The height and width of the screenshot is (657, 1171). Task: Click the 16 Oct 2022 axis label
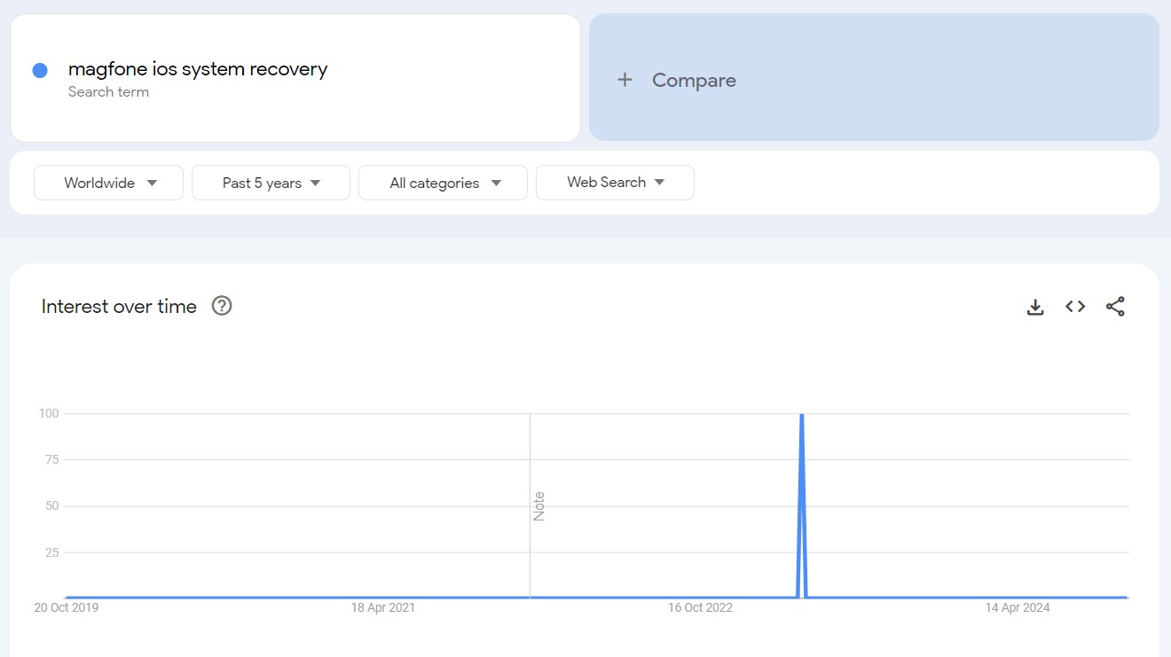pyautogui.click(x=701, y=607)
